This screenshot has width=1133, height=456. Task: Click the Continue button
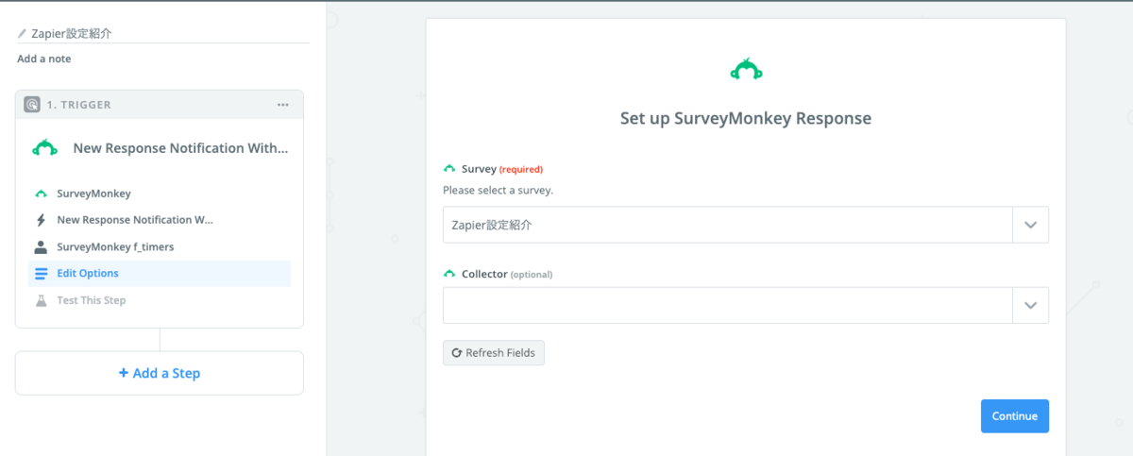pyautogui.click(x=1014, y=416)
